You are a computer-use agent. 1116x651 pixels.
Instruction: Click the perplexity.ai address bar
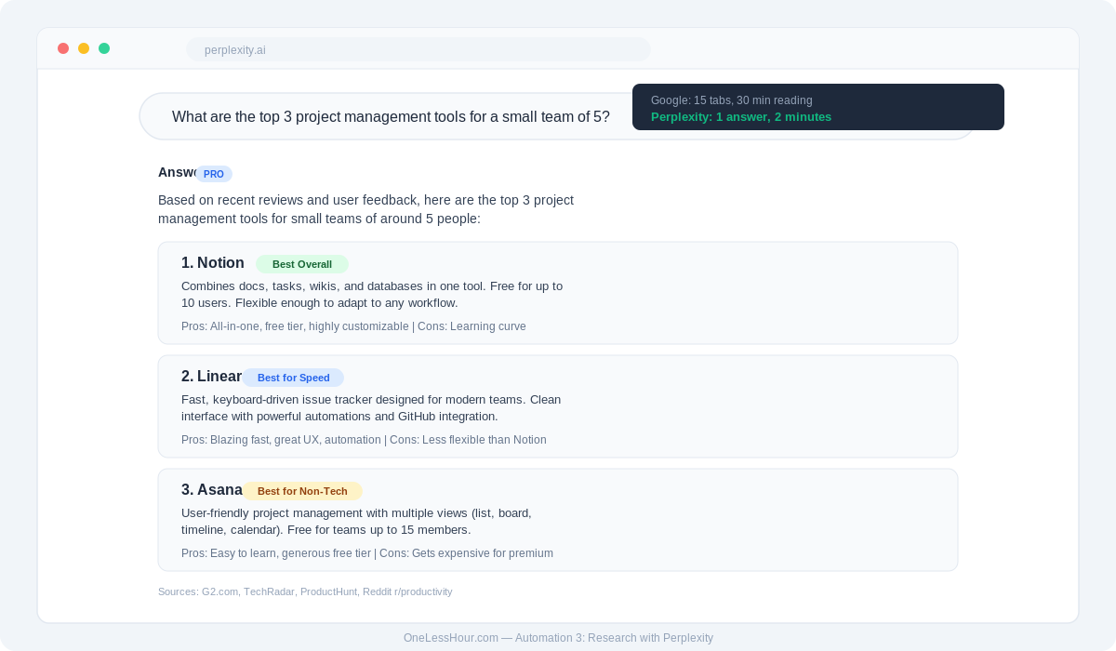click(418, 49)
